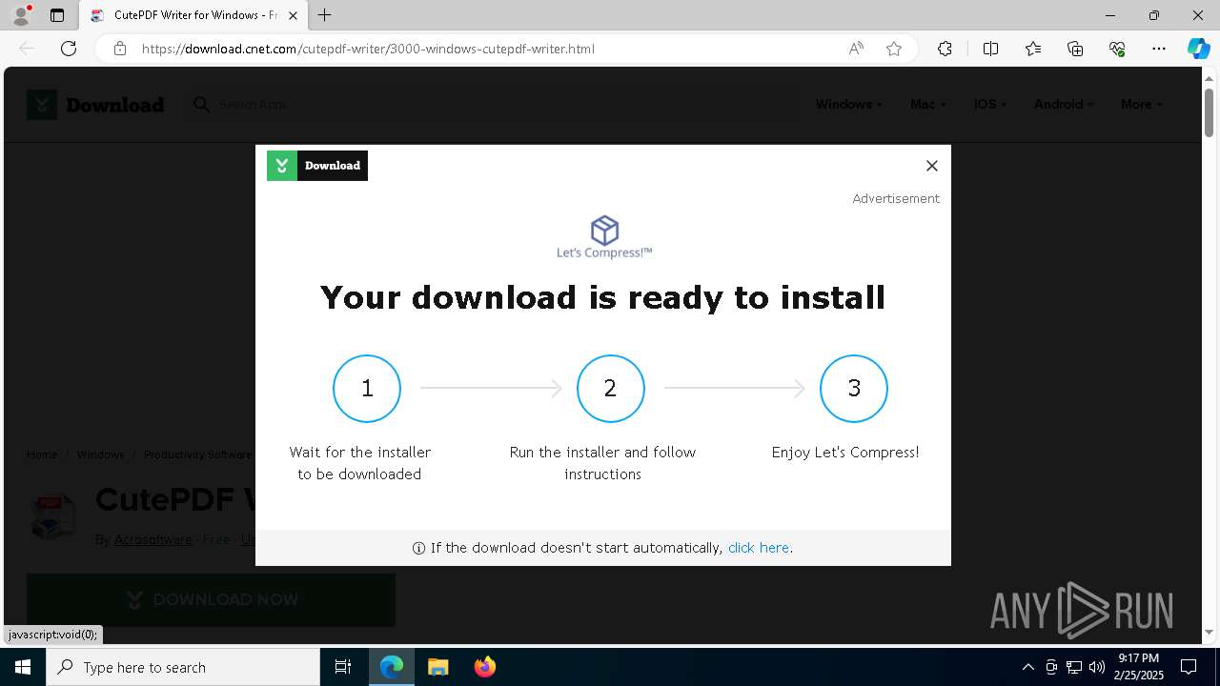Focus the address bar URL
The height and width of the screenshot is (686, 1220).
pos(368,49)
